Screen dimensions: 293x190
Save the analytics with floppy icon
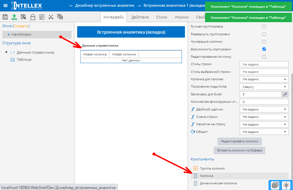[x=5, y=17]
